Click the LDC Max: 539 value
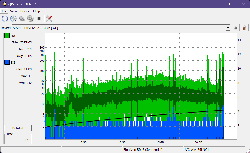This screenshot has height=153, width=250. (25, 49)
